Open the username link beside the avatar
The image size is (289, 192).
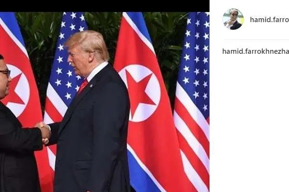pos(269,20)
